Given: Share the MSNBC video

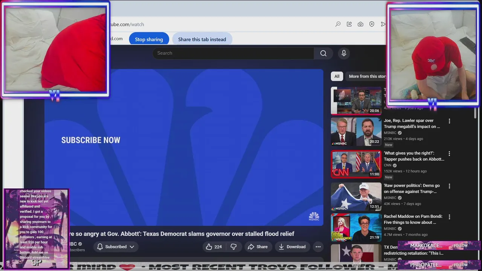Looking at the screenshot, I should (258, 247).
